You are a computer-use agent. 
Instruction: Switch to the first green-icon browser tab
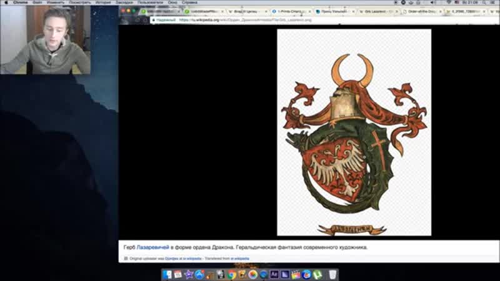pyautogui.click(x=161, y=11)
